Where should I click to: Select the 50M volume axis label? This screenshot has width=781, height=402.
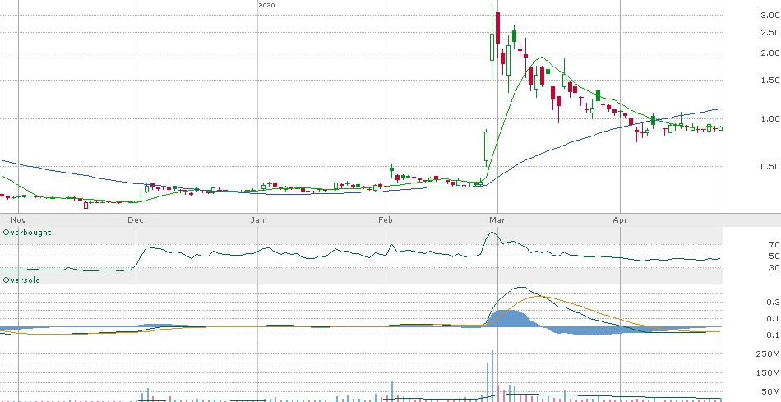pos(771,392)
